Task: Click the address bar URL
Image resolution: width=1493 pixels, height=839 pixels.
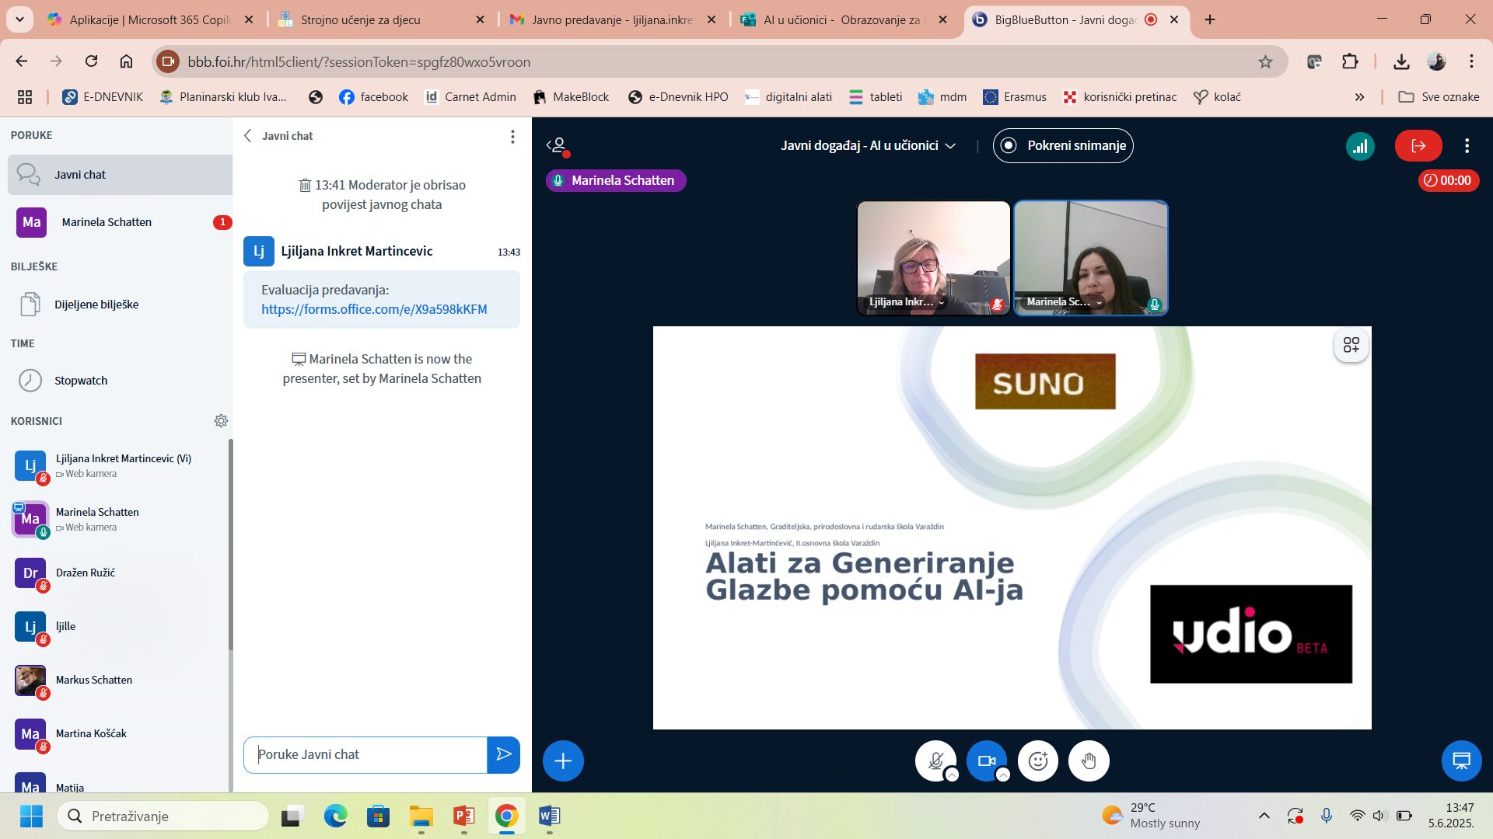Action: tap(358, 61)
